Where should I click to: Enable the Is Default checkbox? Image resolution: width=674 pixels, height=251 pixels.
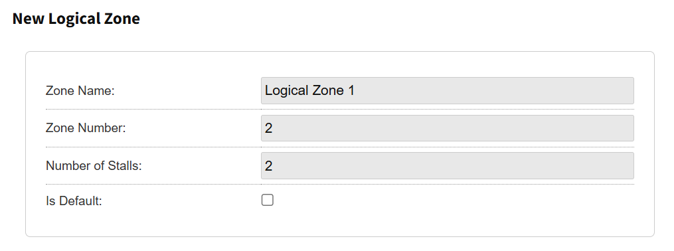click(x=268, y=200)
